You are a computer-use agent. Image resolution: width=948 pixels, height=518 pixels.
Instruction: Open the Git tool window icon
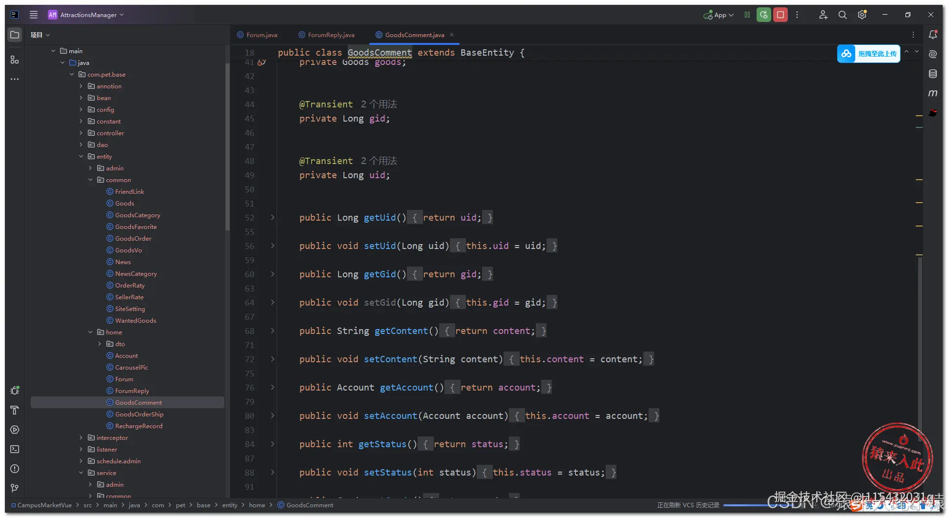pyautogui.click(x=15, y=488)
